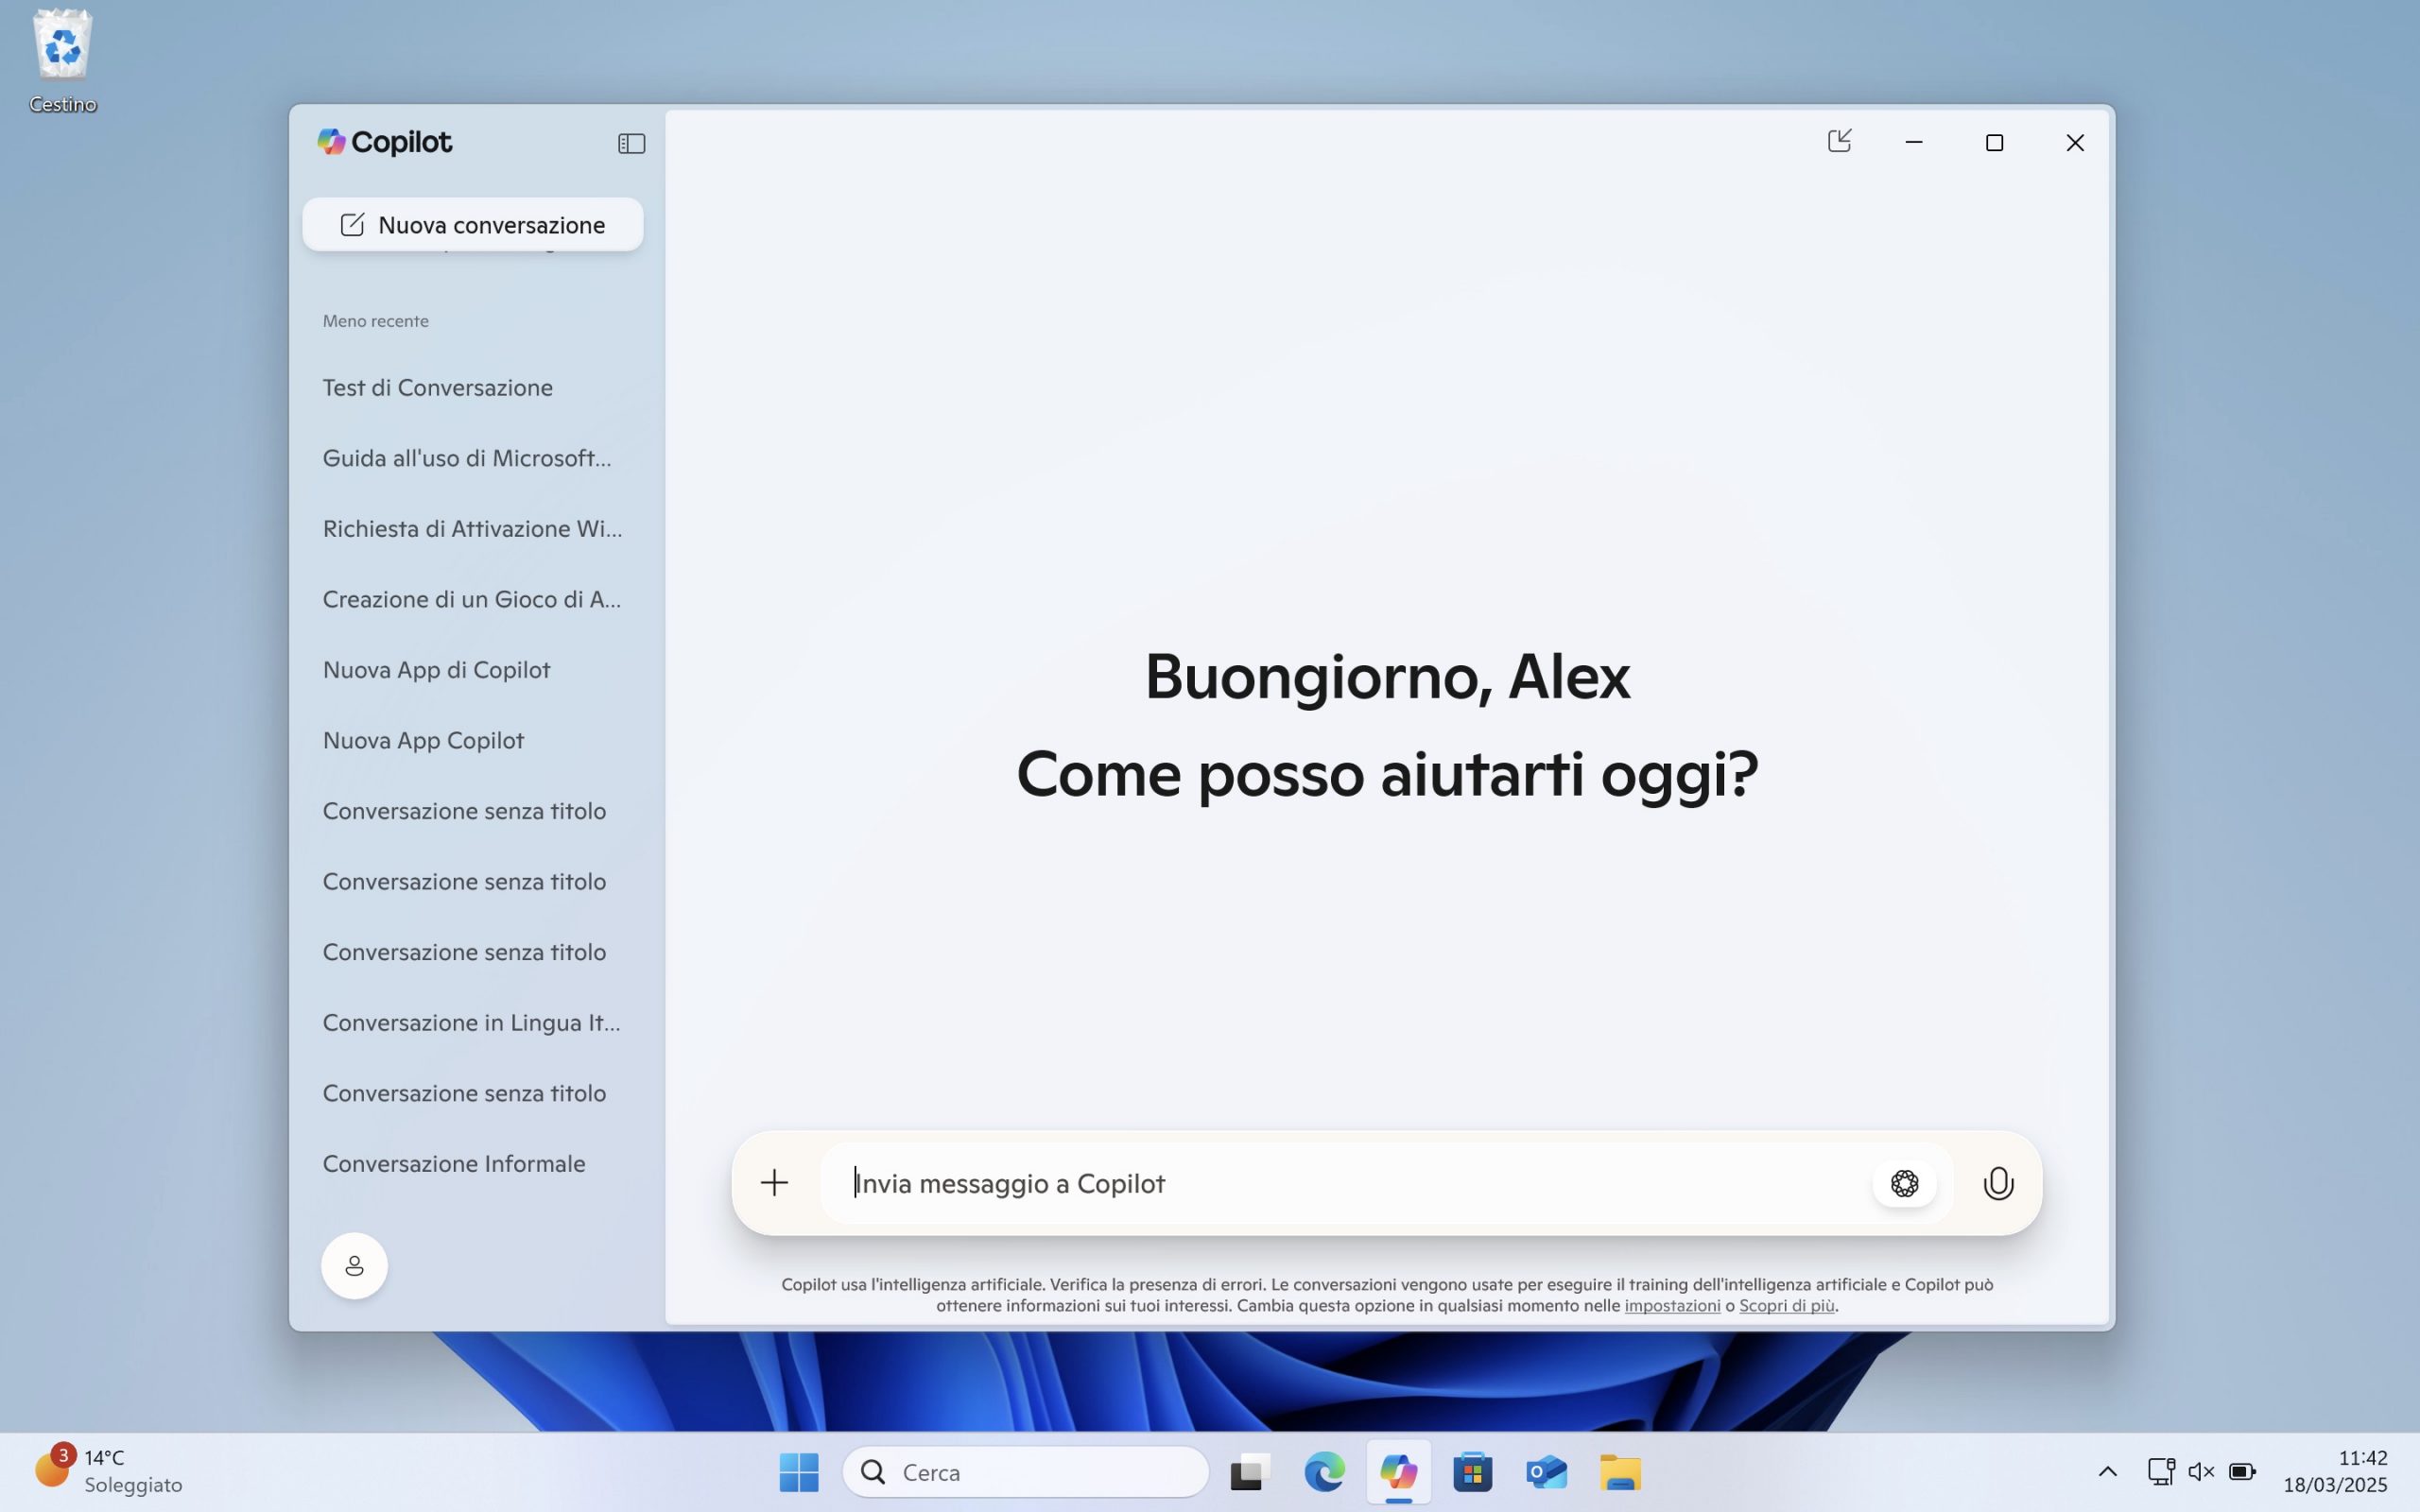Open the clock and date 18/03/2025
This screenshot has height=1512, width=2420.
coord(2335,1471)
